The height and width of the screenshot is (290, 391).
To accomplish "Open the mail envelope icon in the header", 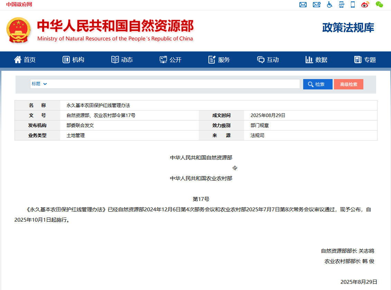I will 303,4.
